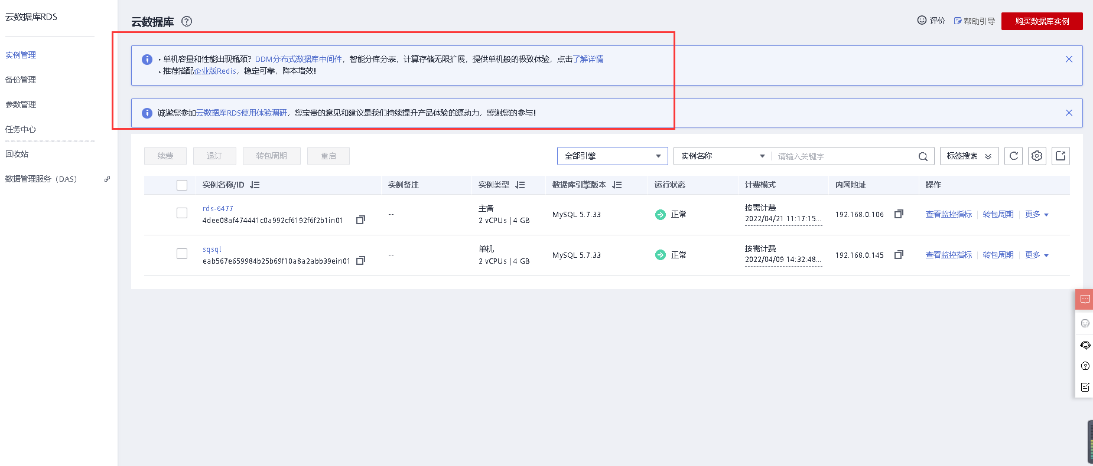
Task: Click the smiley icon in the right floating bar
Action: (1085, 323)
